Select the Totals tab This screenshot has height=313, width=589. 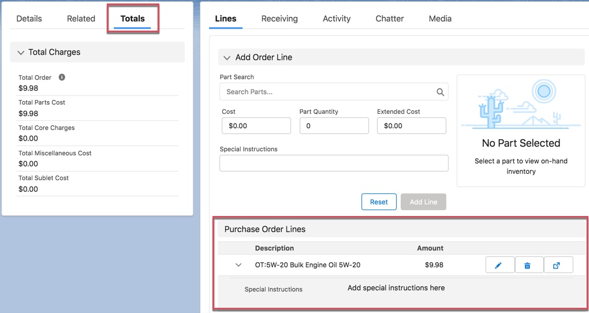[x=133, y=19]
